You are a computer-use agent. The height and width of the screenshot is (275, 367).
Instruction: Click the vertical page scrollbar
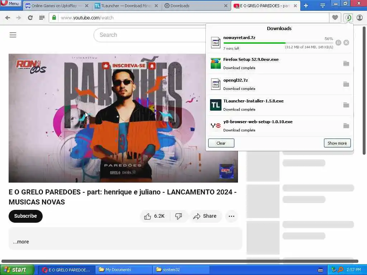coord(364,91)
